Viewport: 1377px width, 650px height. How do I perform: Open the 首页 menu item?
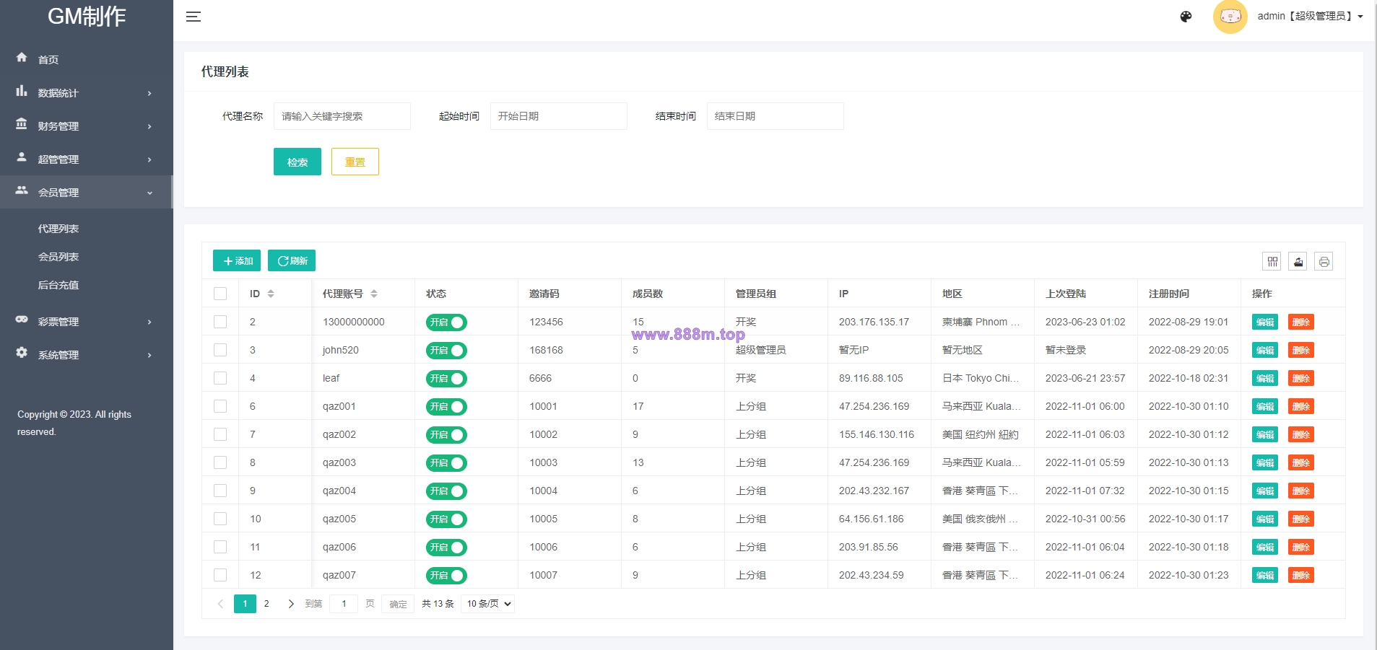pyautogui.click(x=87, y=60)
